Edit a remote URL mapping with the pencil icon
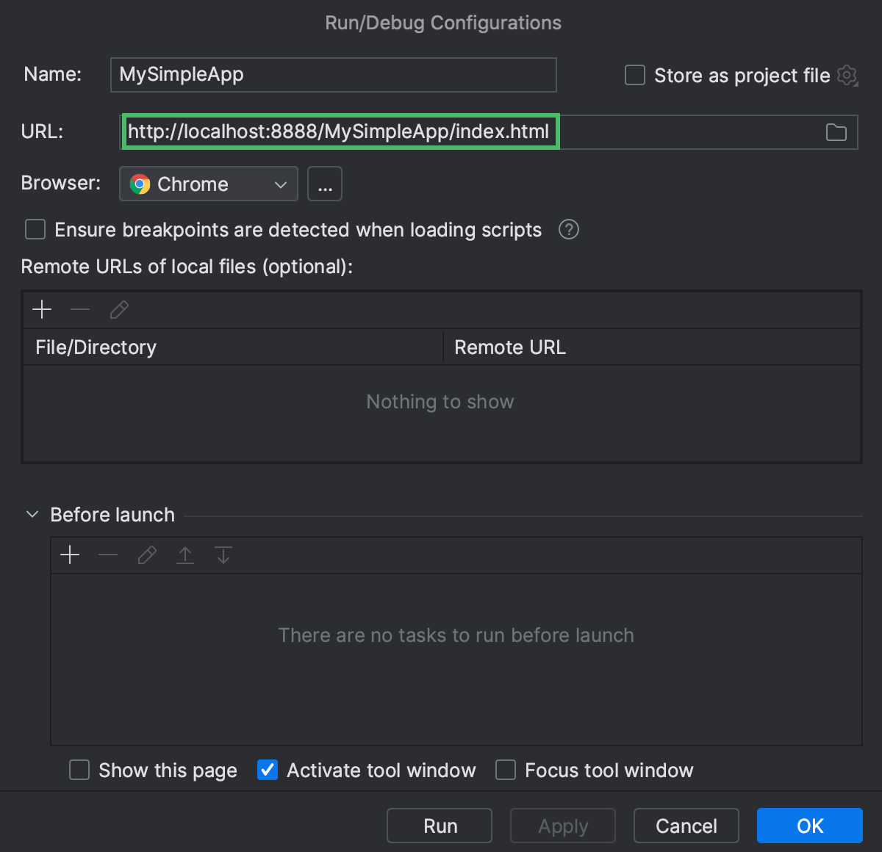 click(x=118, y=309)
